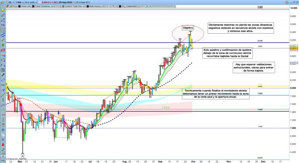299x163 pixels.
Task: Toggle the Price indicator legend box
Action: click(x=11, y=6)
